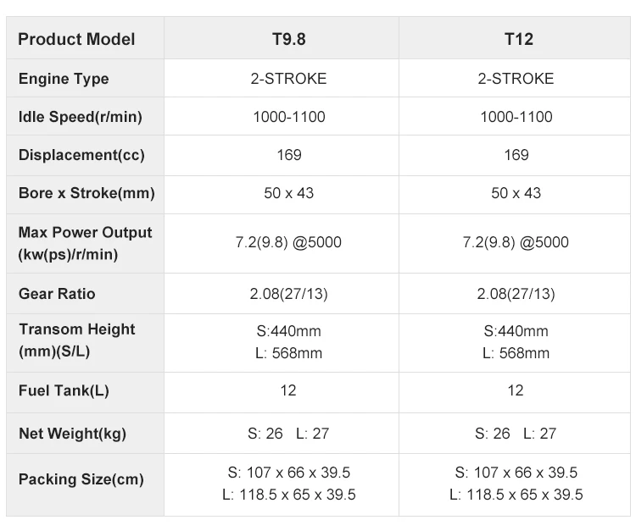Click the T9.8 max power 7.2(9.8) @5000 value

288,242
